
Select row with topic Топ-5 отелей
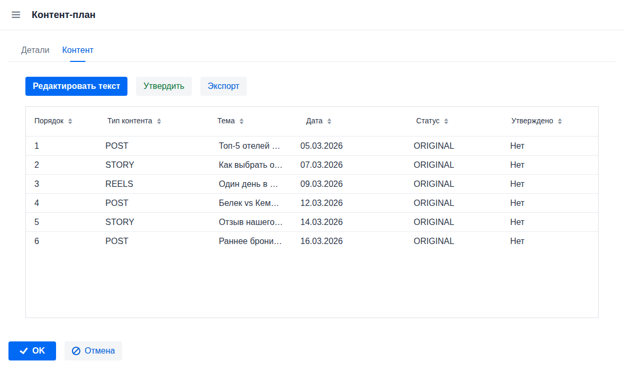pos(250,146)
